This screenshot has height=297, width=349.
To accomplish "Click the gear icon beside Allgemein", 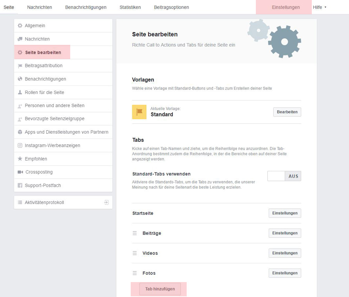I will [x=20, y=26].
